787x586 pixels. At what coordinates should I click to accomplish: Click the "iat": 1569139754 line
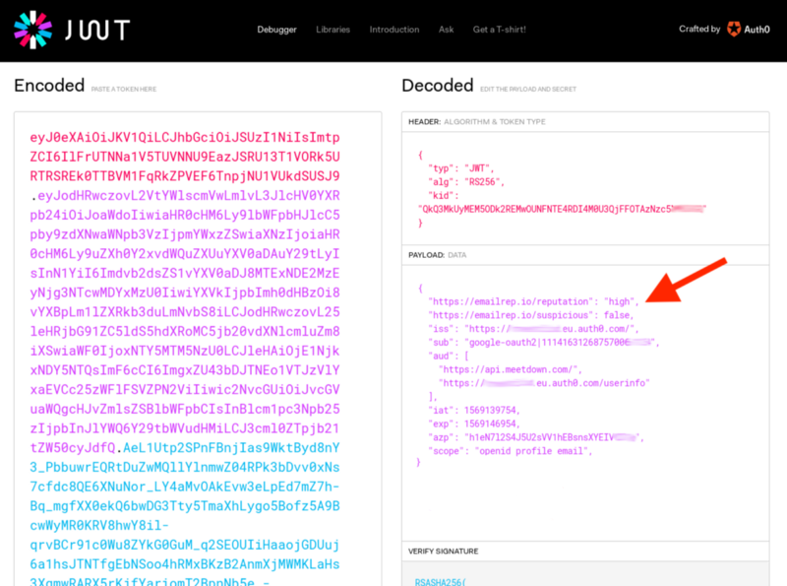pyautogui.click(x=473, y=410)
